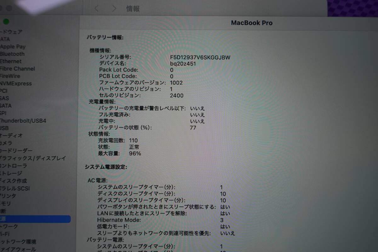The image size is (378, 252).
Task: Click the highlighted 電源 sidebar row
Action: tap(35, 219)
